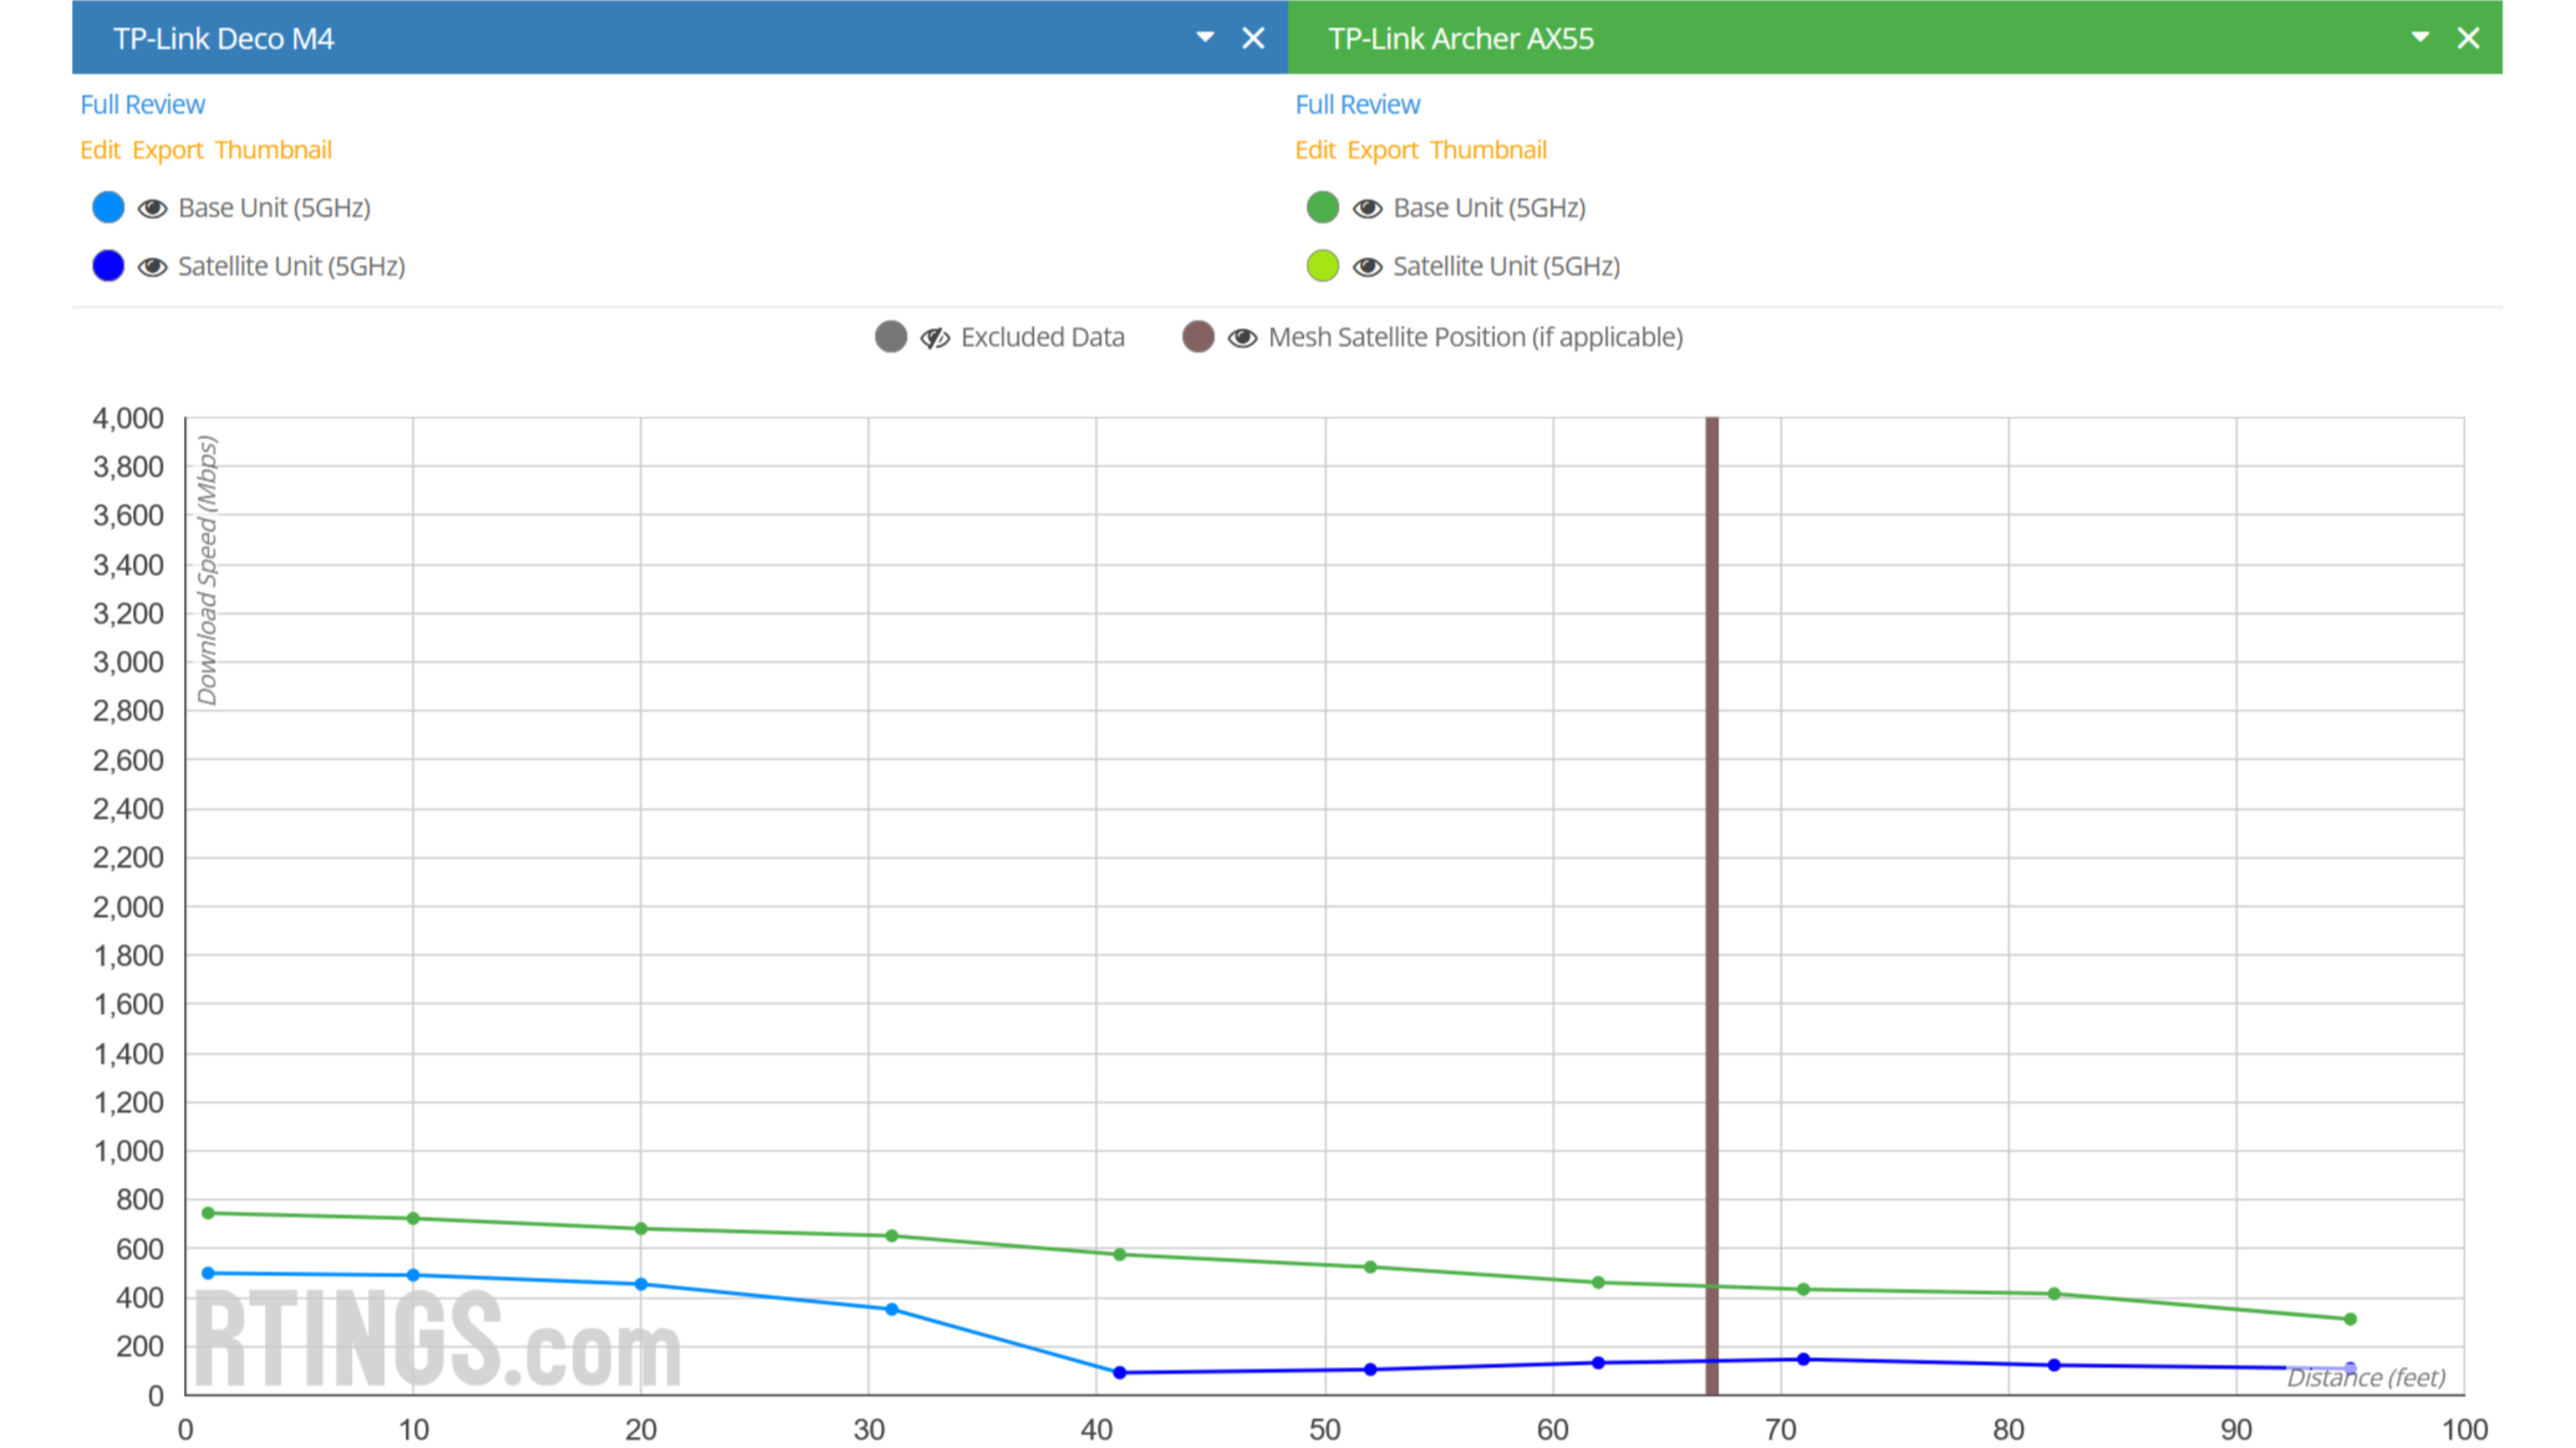Remove TP-Link Deco M4 with X icon
This screenshot has width=2576, height=1448.
(x=1253, y=38)
